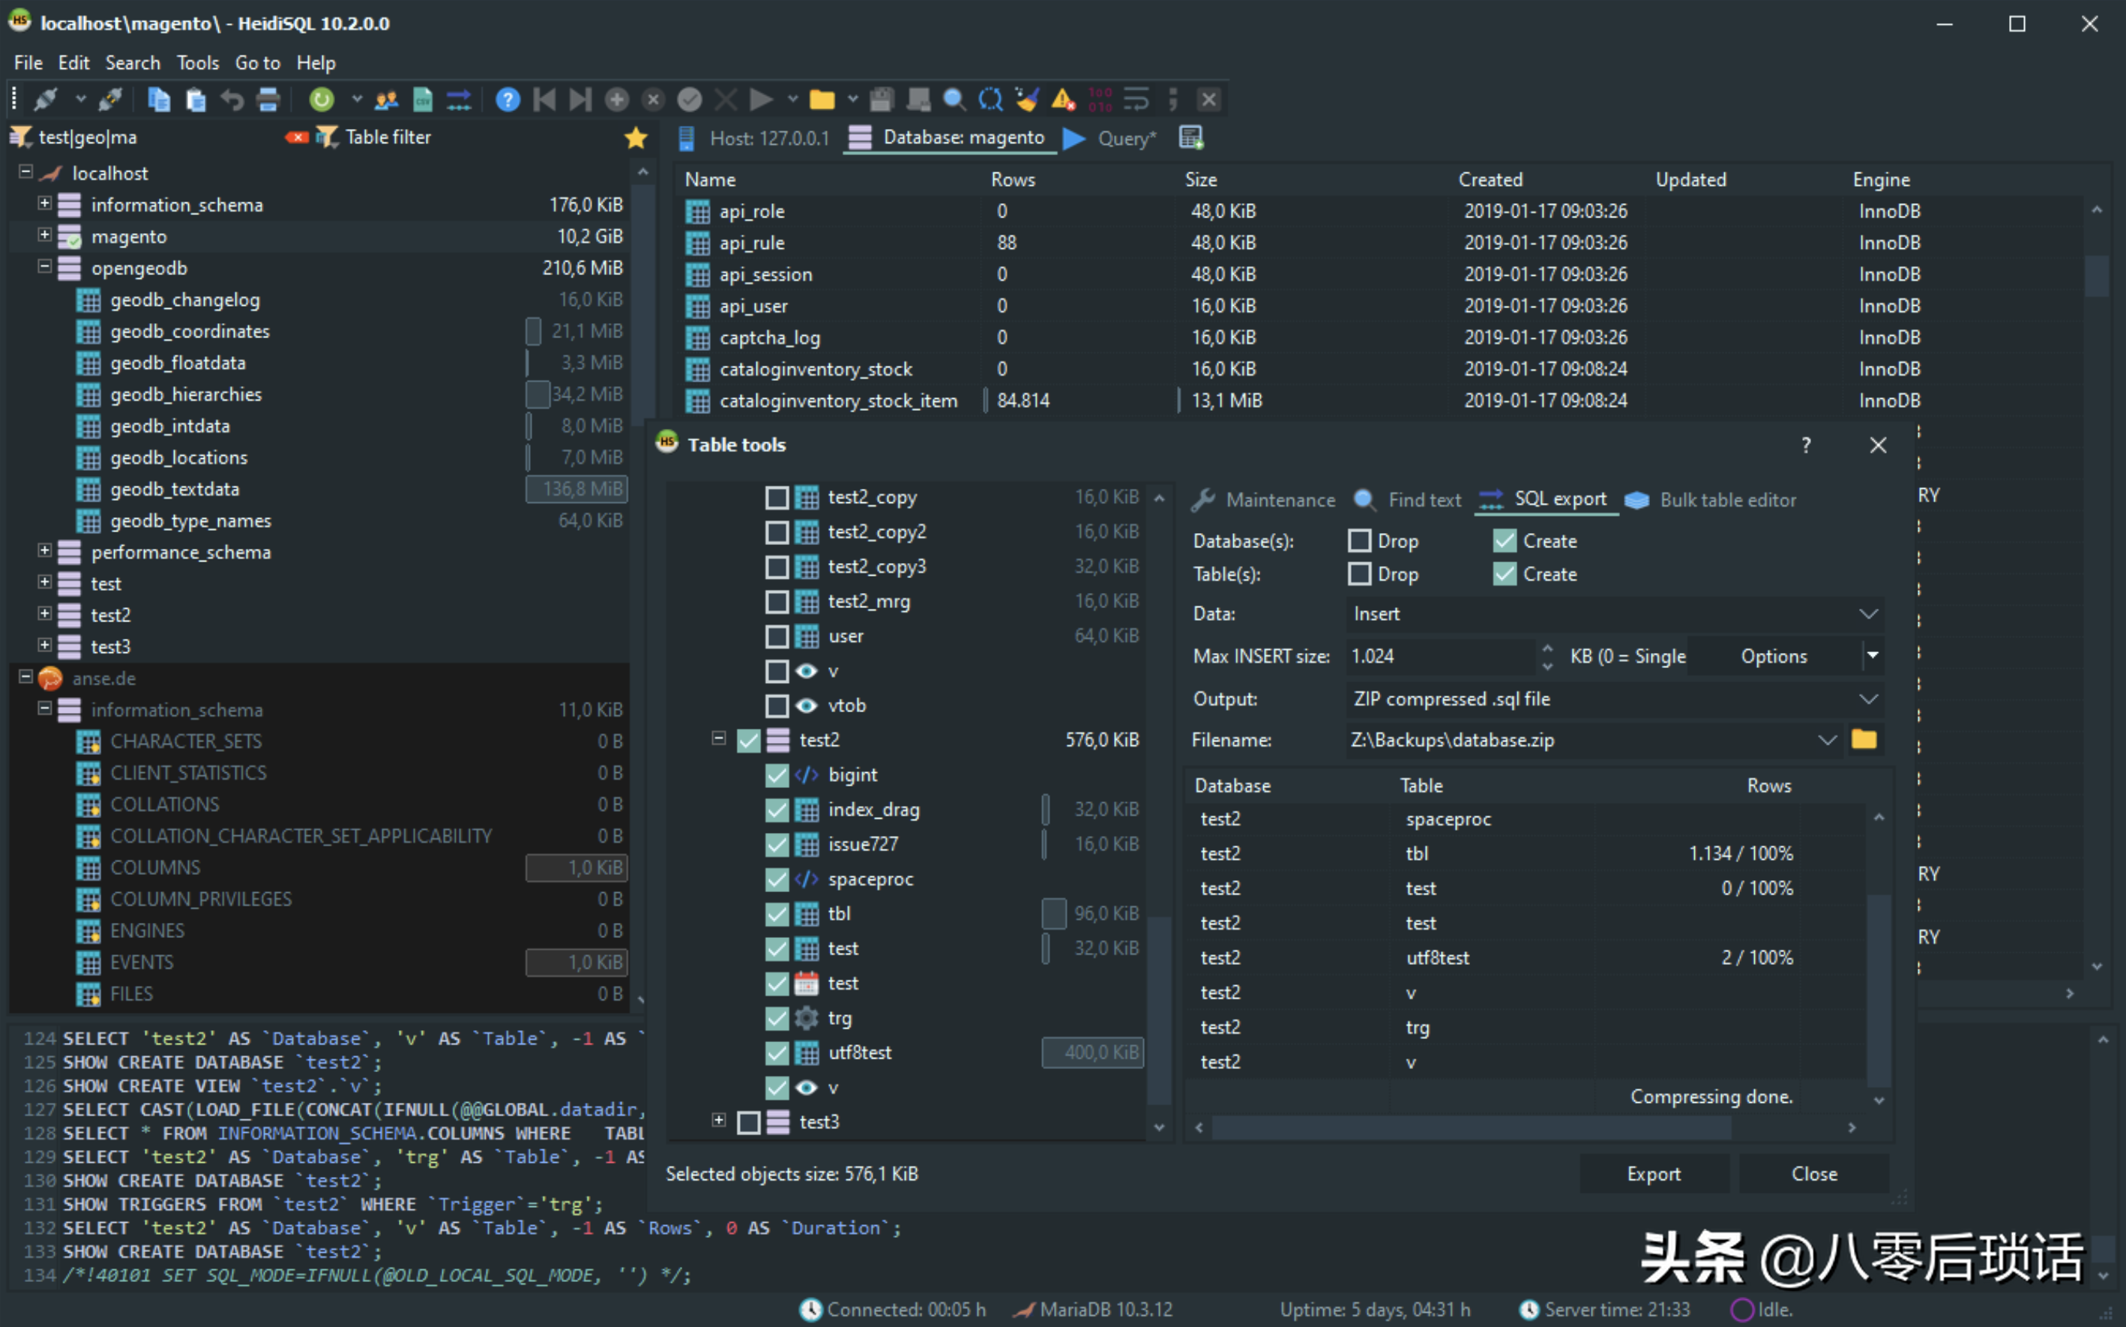Collapse the anse.de session node
The height and width of the screenshot is (1327, 2126).
(25, 677)
